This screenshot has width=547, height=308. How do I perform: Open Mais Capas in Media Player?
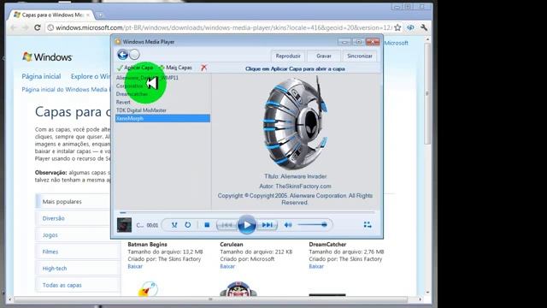point(175,68)
